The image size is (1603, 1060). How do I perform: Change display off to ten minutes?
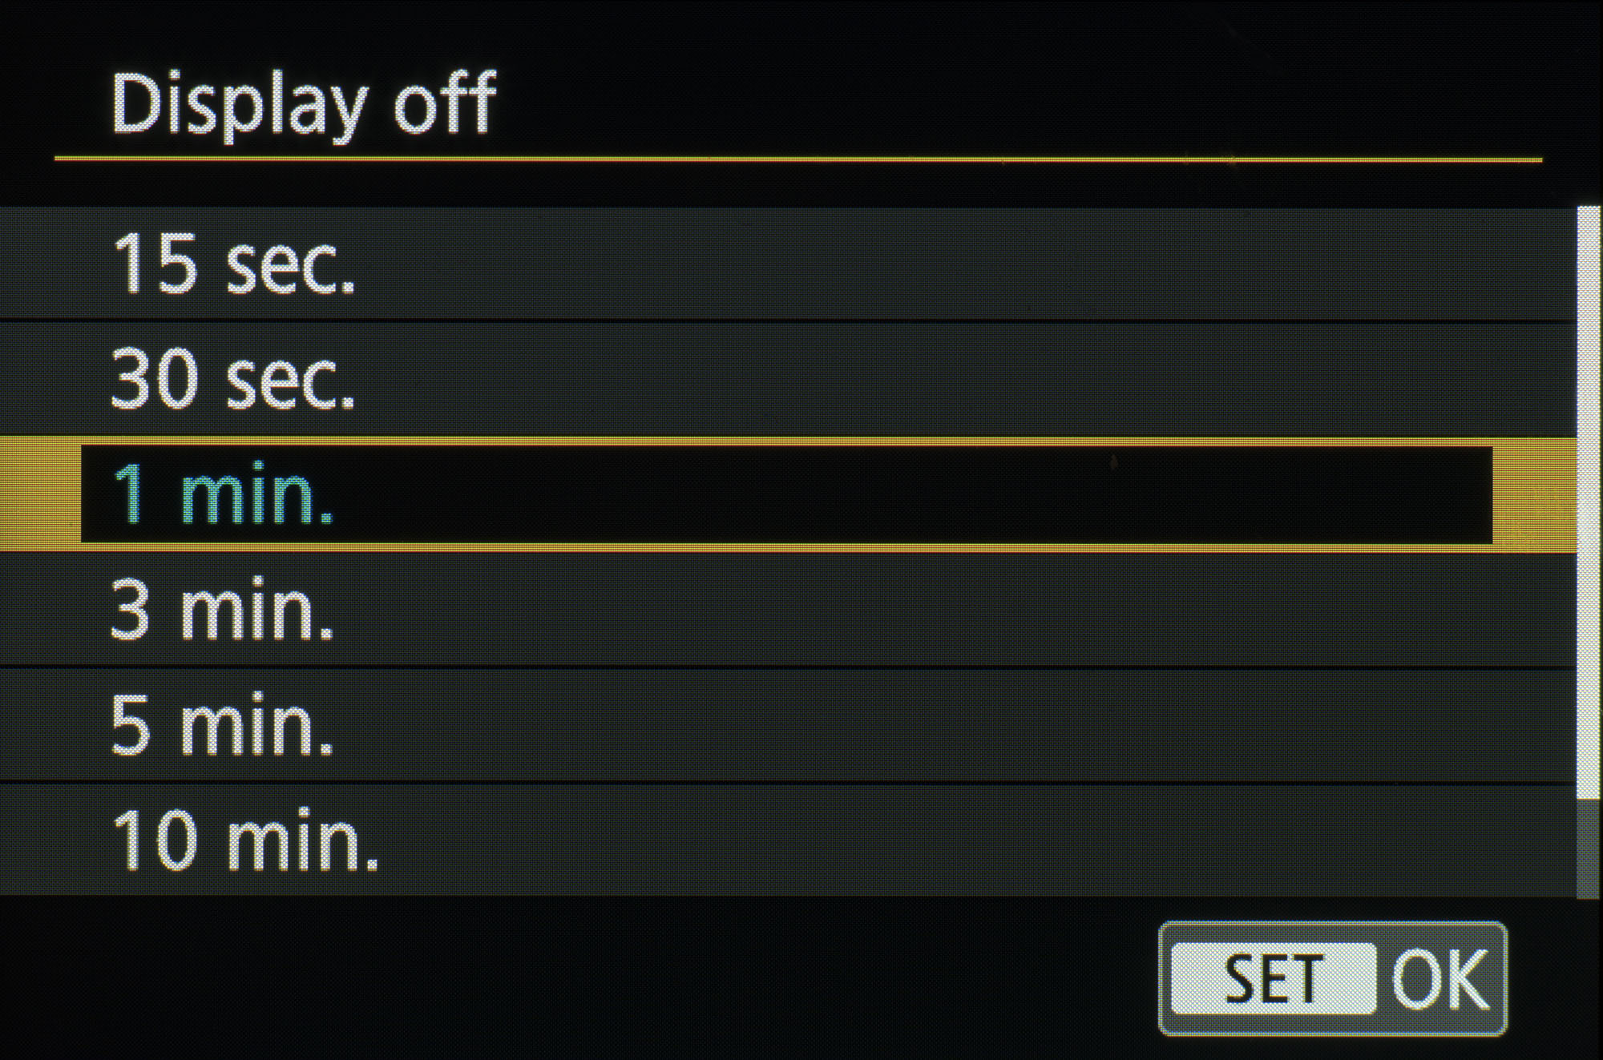click(785, 840)
